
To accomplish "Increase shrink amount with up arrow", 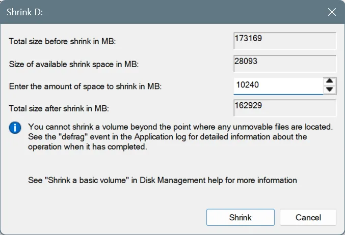I will 329,81.
